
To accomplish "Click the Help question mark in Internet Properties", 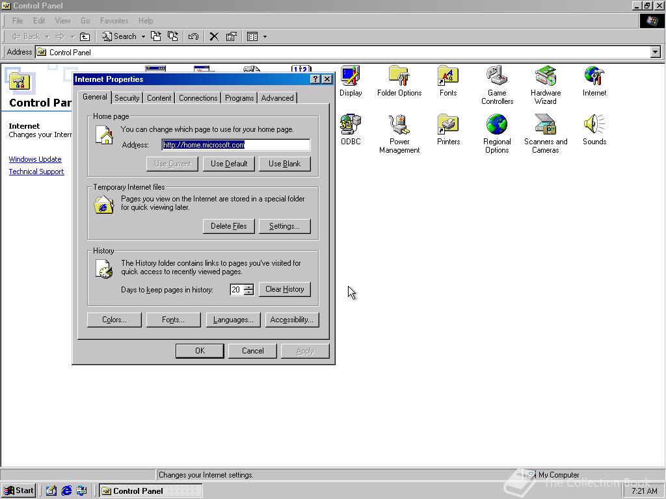I will [x=315, y=79].
